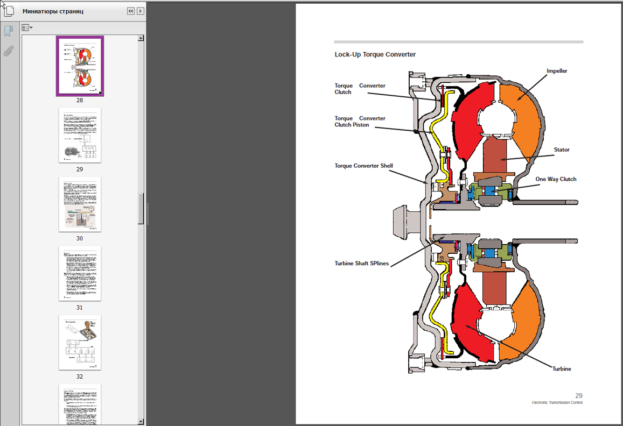Click the thumbnail panel scrollbar handle
623x426 pixels.
[141, 208]
